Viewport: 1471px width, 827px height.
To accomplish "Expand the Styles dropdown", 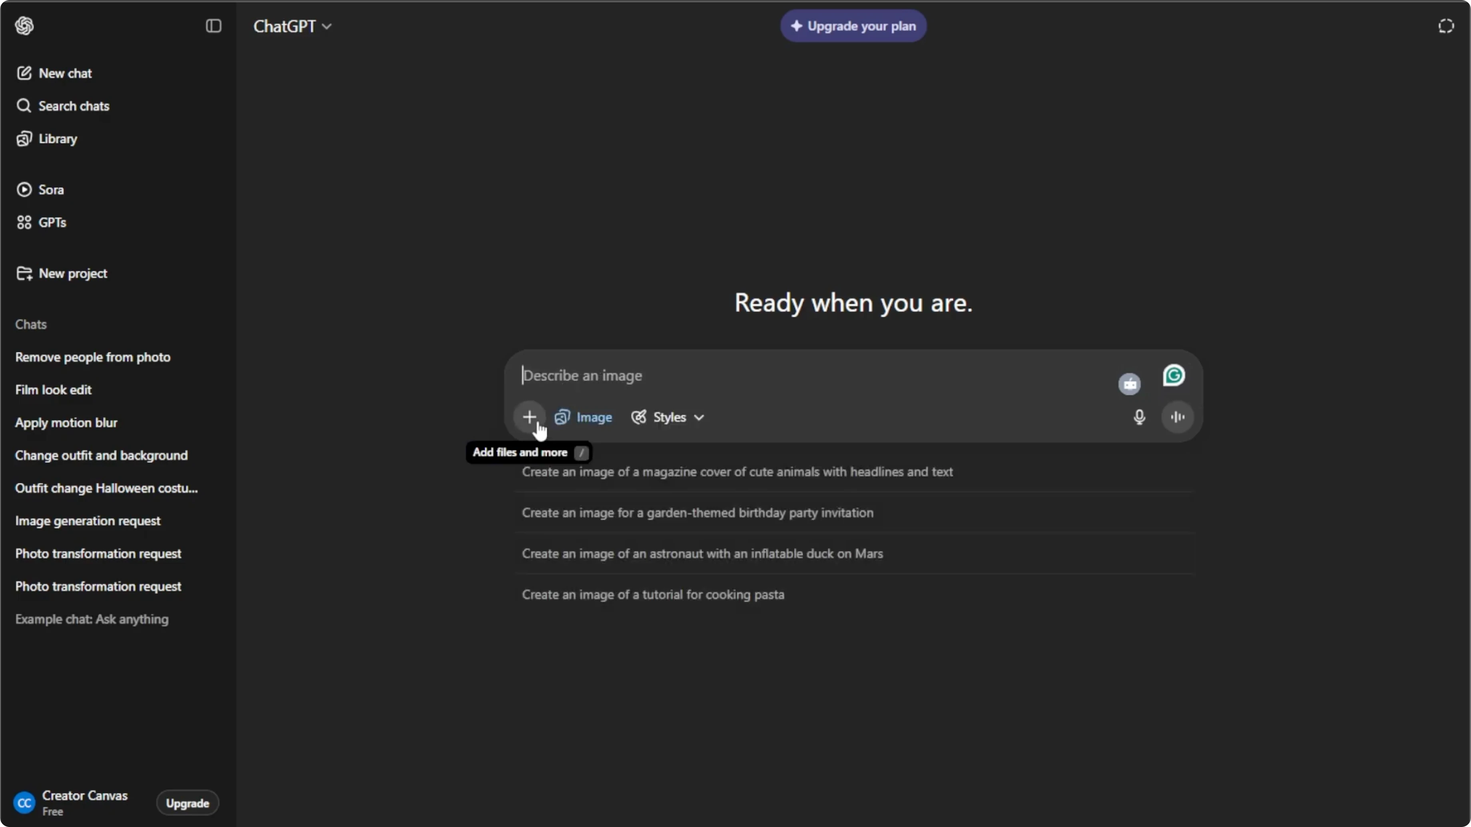I will click(x=668, y=417).
